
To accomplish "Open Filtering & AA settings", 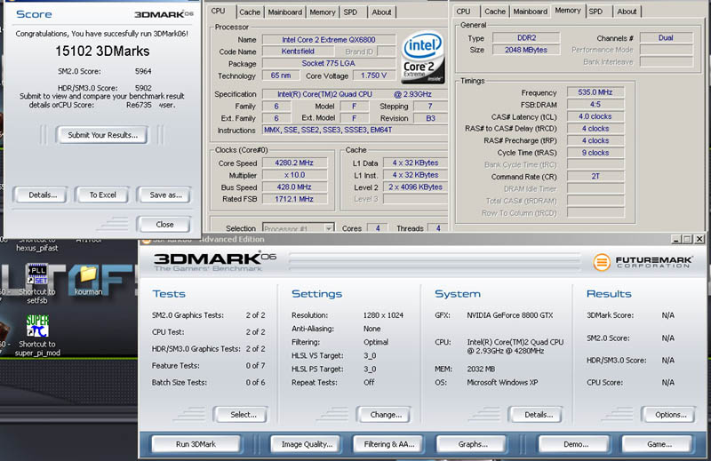I will 389,444.
